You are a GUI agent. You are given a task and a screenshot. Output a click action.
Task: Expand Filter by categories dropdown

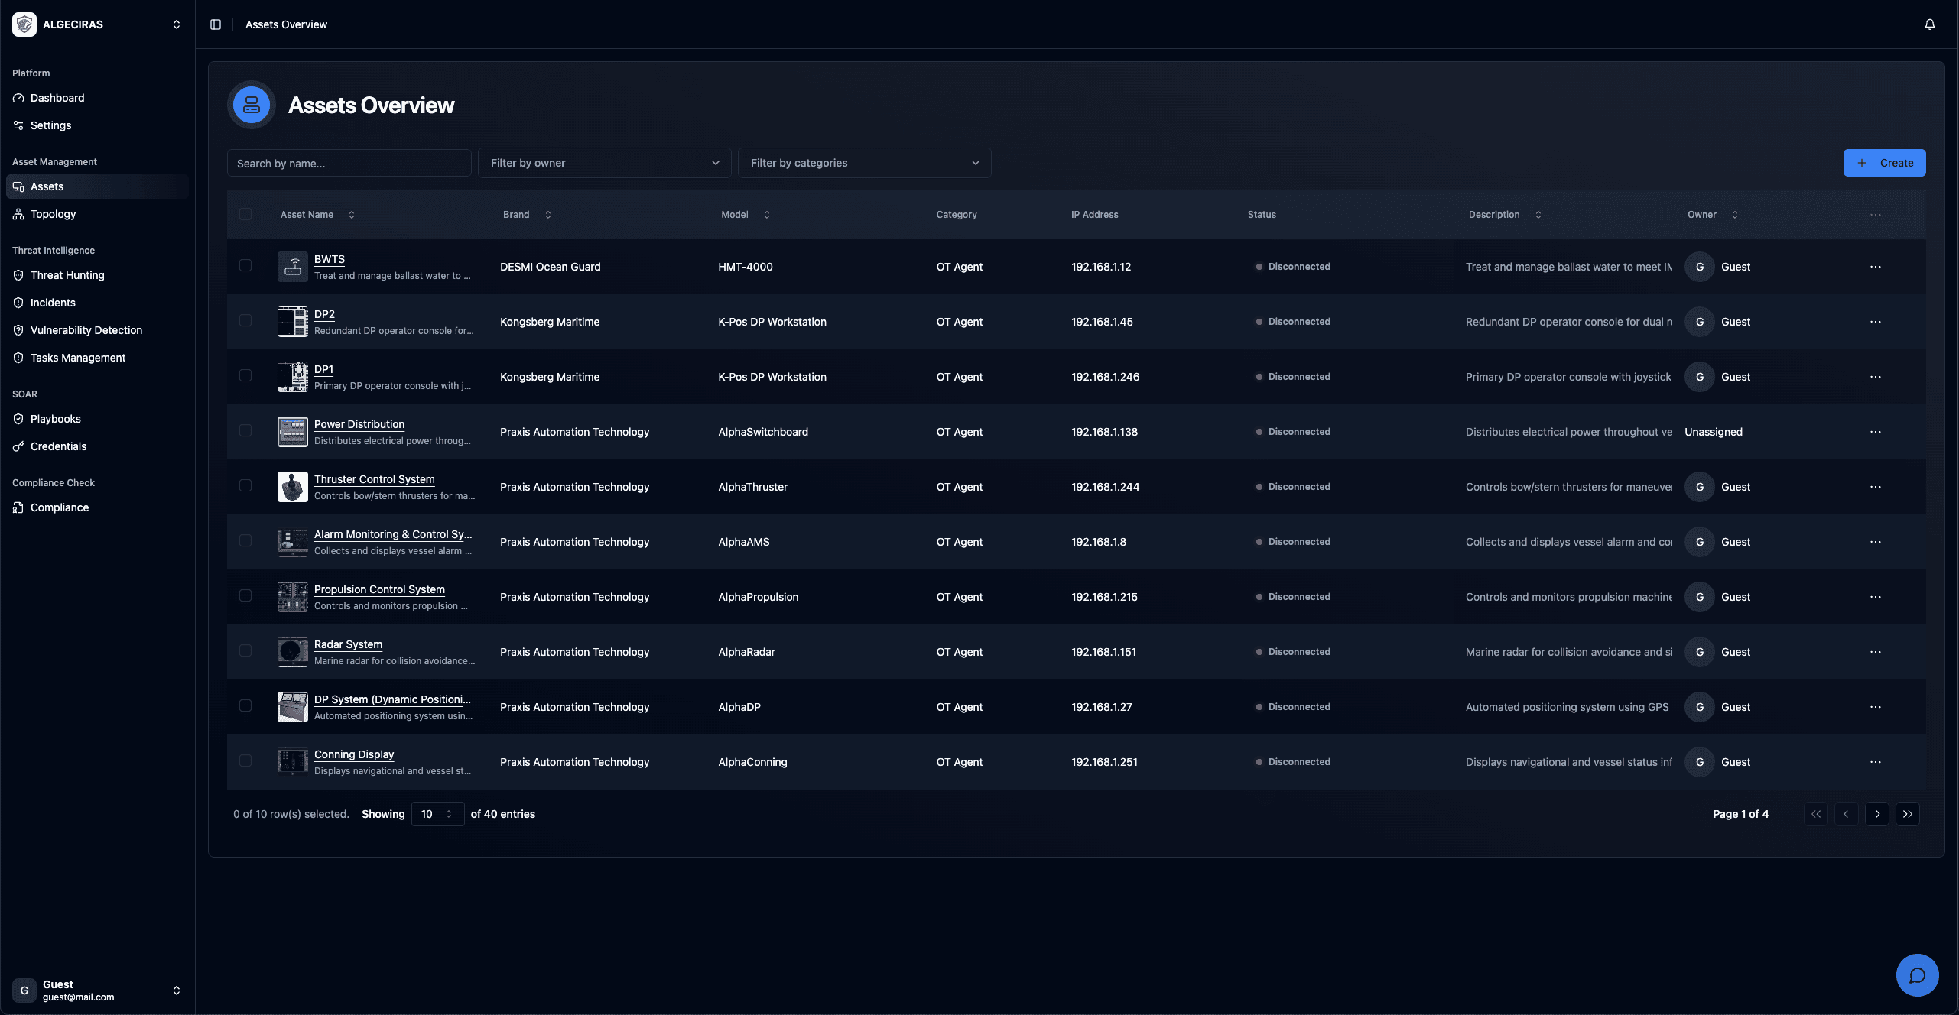coord(864,163)
